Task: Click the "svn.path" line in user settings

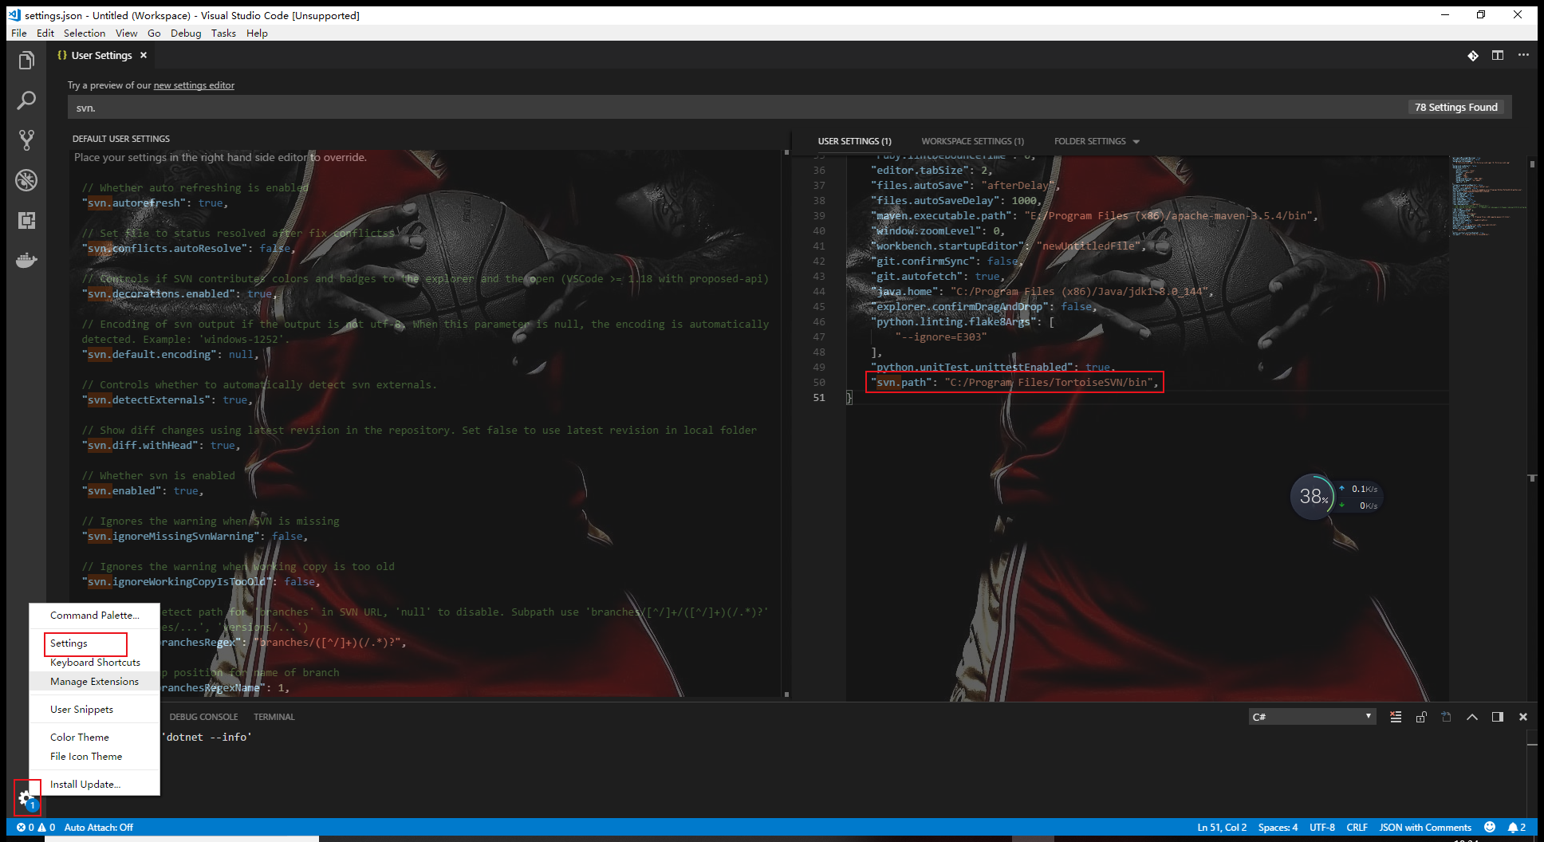Action: tap(1014, 382)
